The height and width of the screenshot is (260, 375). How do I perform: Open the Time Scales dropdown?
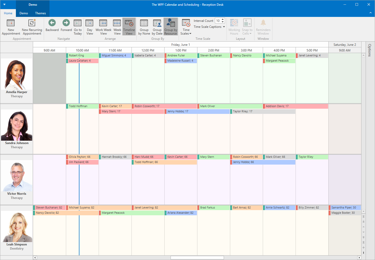(x=186, y=27)
